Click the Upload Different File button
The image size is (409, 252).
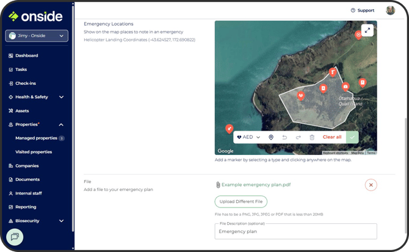point(241,201)
